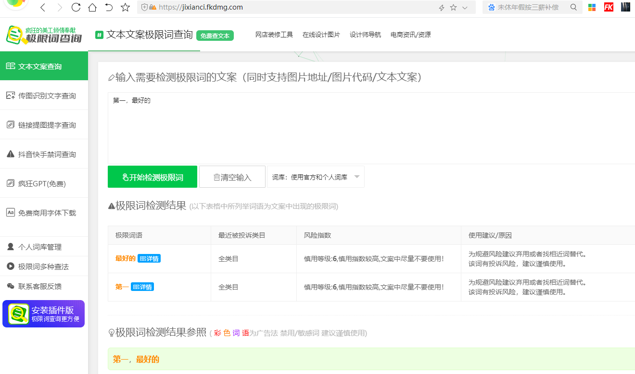
Task: Open 链接提图提字查询 in sidebar
Action: (44, 125)
